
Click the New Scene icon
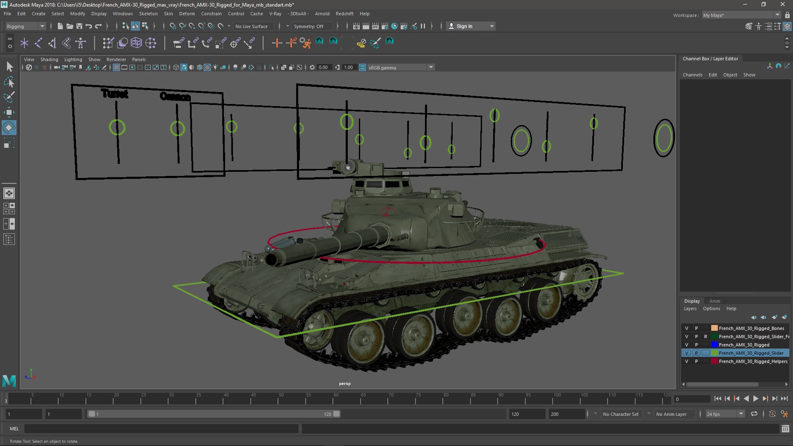[x=60, y=26]
